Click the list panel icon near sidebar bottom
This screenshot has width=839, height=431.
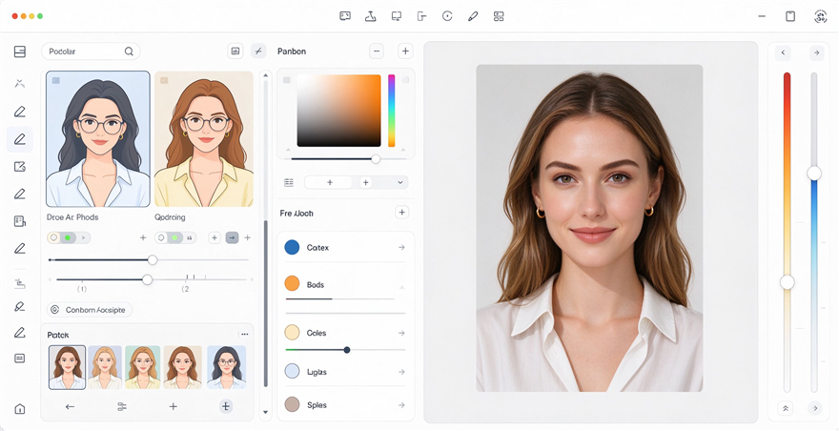coord(20,359)
